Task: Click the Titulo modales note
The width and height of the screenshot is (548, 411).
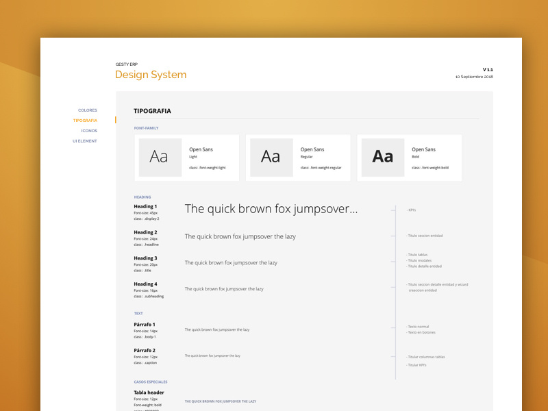Action: (x=419, y=260)
